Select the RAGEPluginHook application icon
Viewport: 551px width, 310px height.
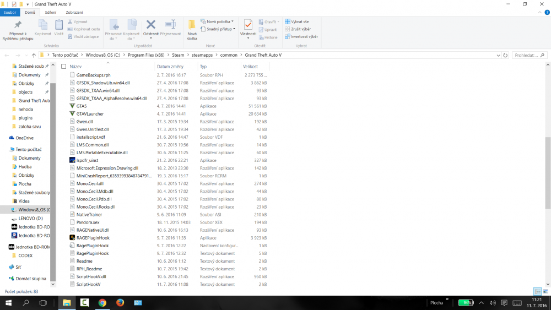[x=72, y=238]
